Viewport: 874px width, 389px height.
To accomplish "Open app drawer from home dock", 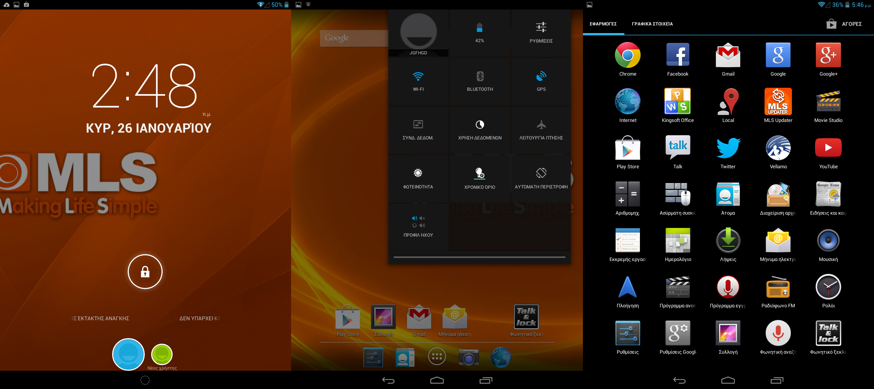I will 437,356.
